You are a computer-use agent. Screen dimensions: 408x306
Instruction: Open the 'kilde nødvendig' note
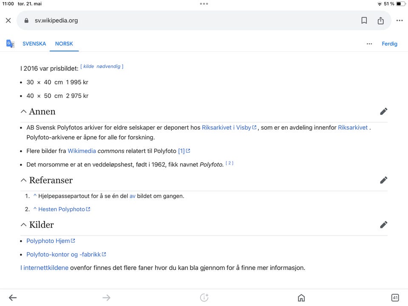coord(102,66)
